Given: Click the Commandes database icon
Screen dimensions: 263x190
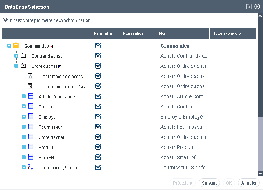Looking at the screenshot, I should (16, 46).
